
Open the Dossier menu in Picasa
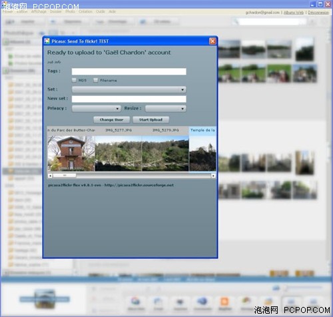click(56, 11)
